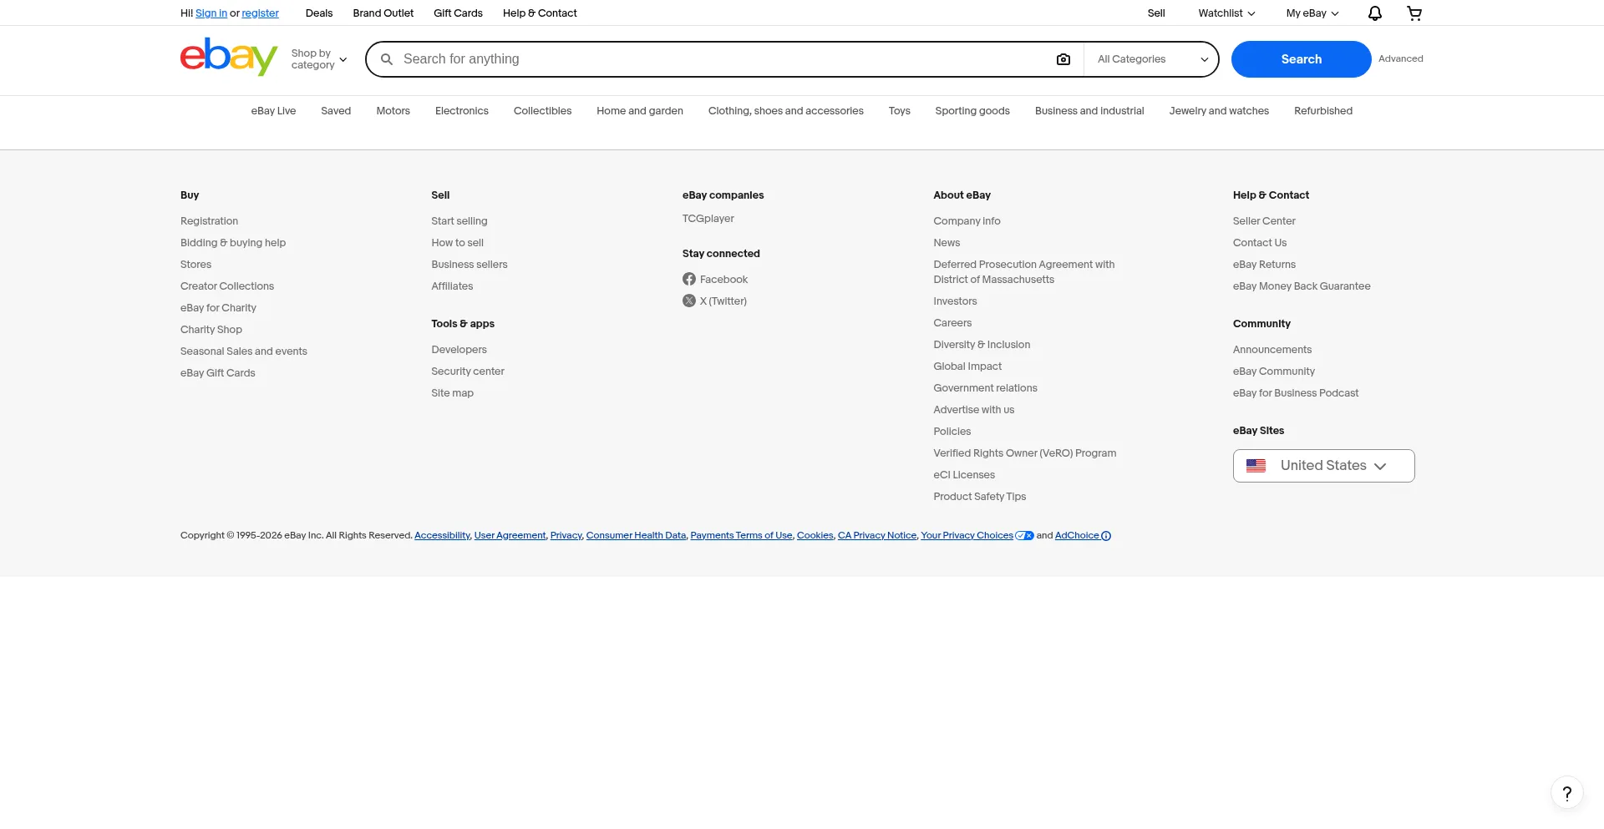Open Affiliates link

tap(452, 286)
